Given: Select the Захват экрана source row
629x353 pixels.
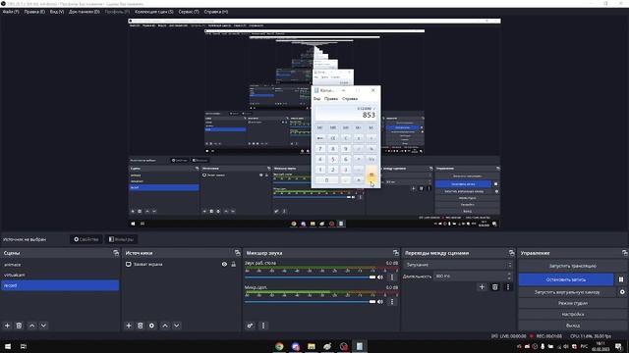Looking at the screenshot, I should pyautogui.click(x=181, y=264).
